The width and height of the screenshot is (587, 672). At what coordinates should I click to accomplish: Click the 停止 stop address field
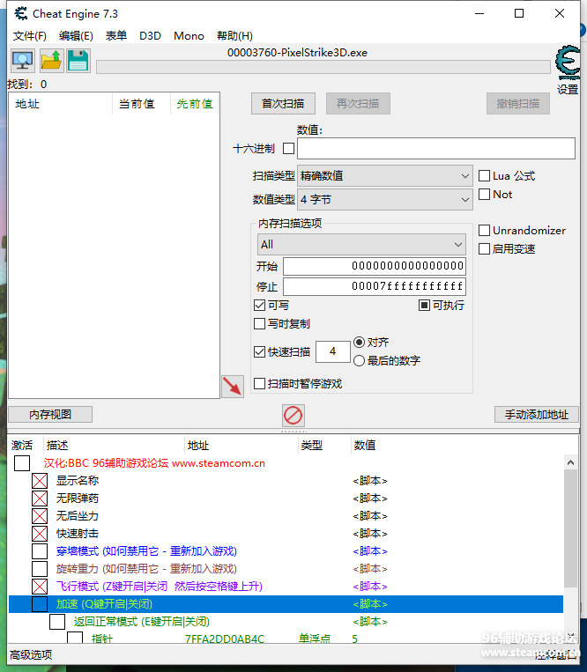pos(375,286)
